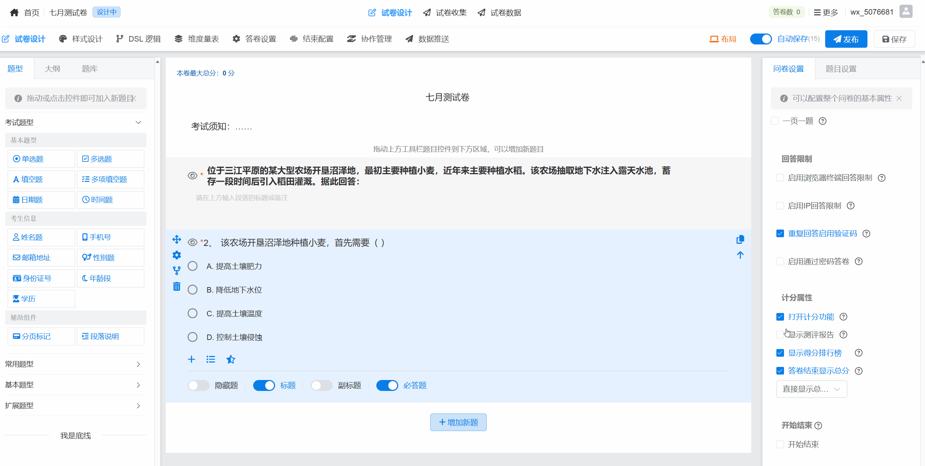Click the copy question icon on question 2

pos(740,239)
